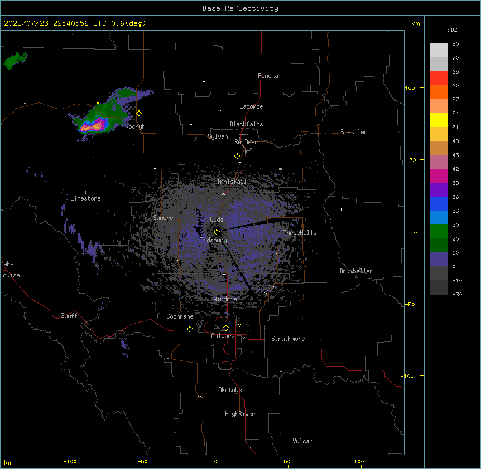The height and width of the screenshot is (469, 481).
Task: Click the white plus marker north of Drumheller
Action: pyautogui.click(x=341, y=209)
